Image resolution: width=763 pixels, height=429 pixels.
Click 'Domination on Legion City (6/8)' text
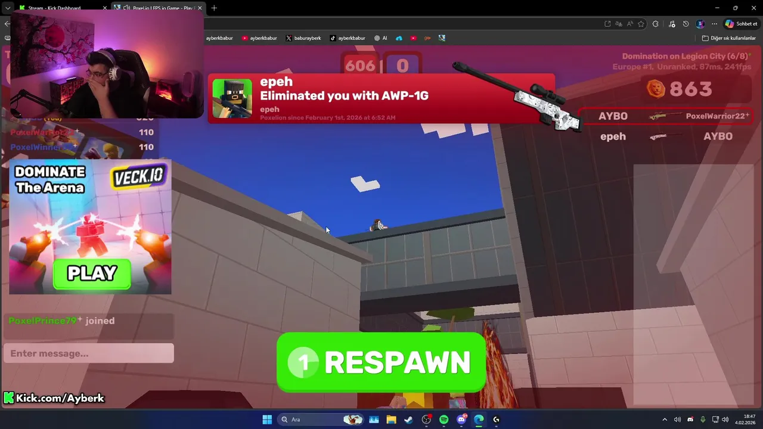[x=685, y=57]
